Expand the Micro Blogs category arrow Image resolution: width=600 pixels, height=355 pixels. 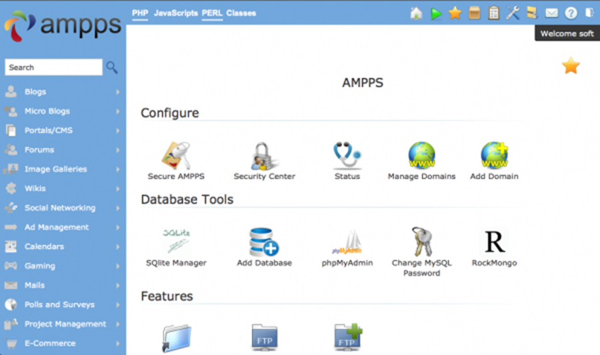(x=118, y=111)
